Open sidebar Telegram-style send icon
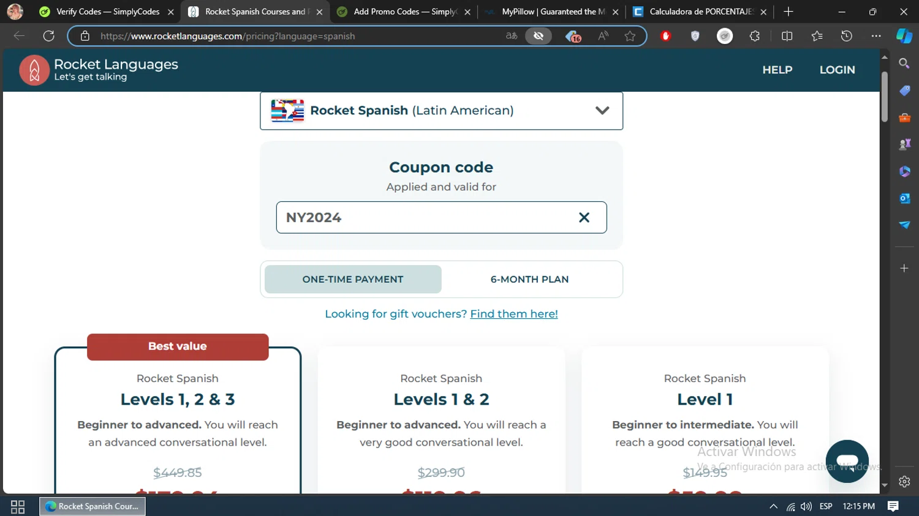 pos(904,225)
